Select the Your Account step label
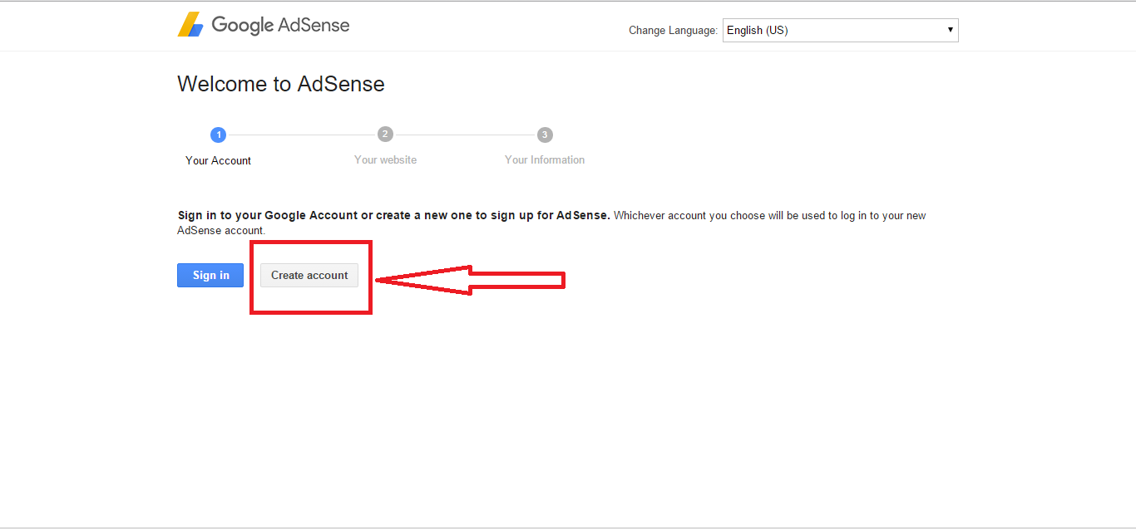Screen dimensions: 1136x529 coord(218,160)
